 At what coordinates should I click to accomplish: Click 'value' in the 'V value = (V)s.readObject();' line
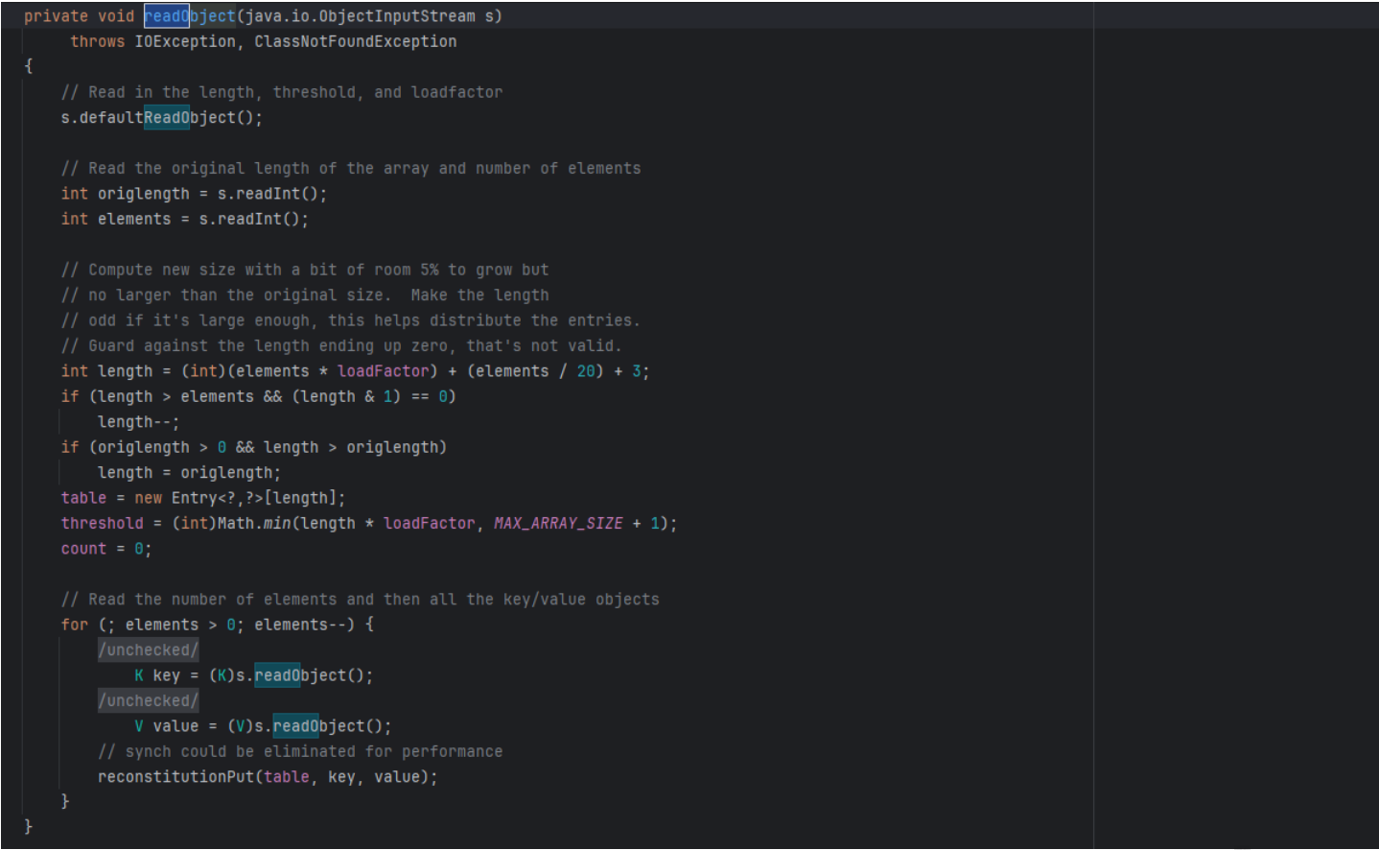coord(175,726)
